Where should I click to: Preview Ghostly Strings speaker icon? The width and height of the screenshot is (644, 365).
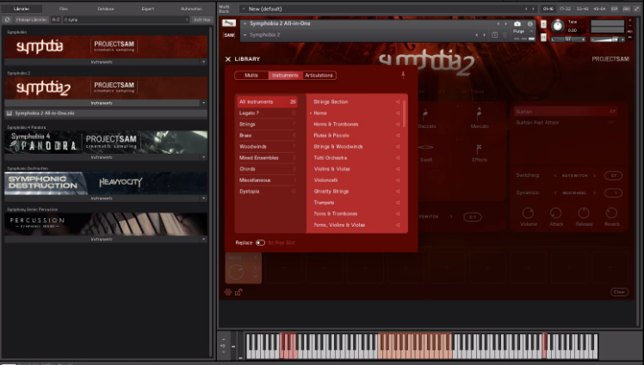(x=398, y=192)
